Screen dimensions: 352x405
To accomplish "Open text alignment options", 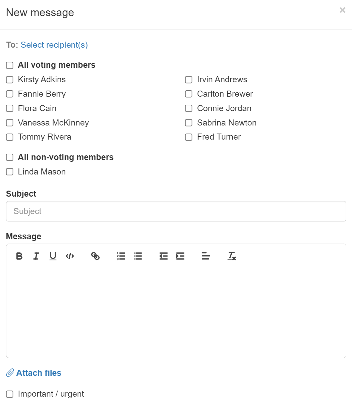I will click(x=206, y=256).
